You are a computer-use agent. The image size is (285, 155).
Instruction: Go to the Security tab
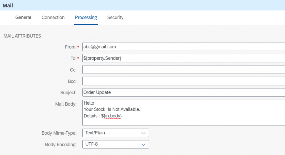[x=115, y=18]
